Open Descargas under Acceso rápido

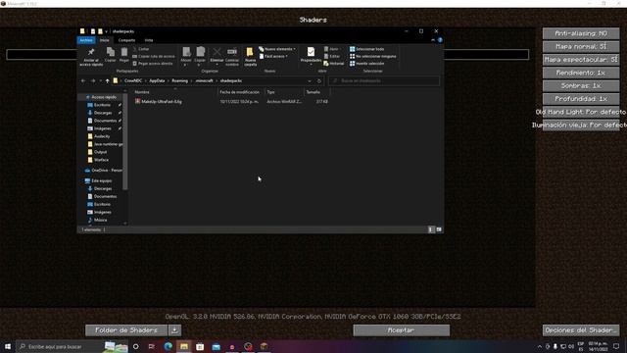103,113
